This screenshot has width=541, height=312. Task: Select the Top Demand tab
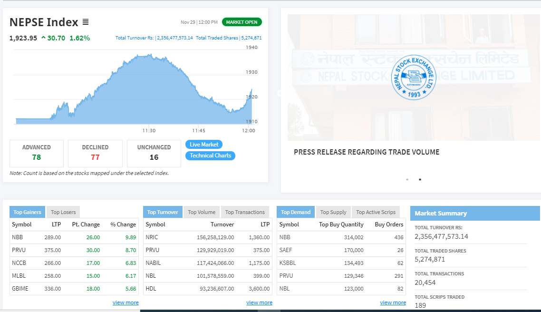(296, 212)
